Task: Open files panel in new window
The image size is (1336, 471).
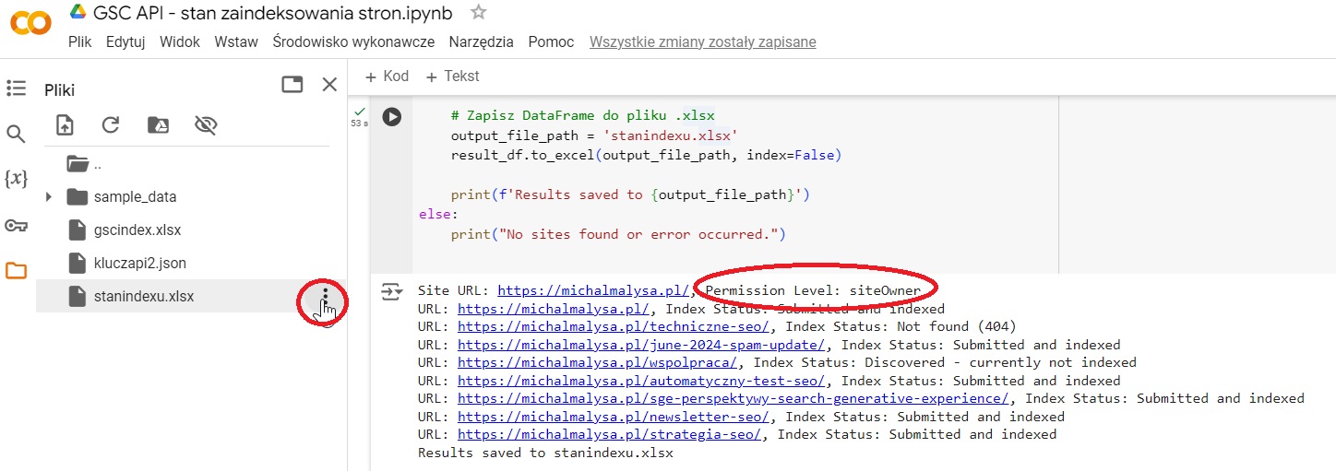Action: 292,85
